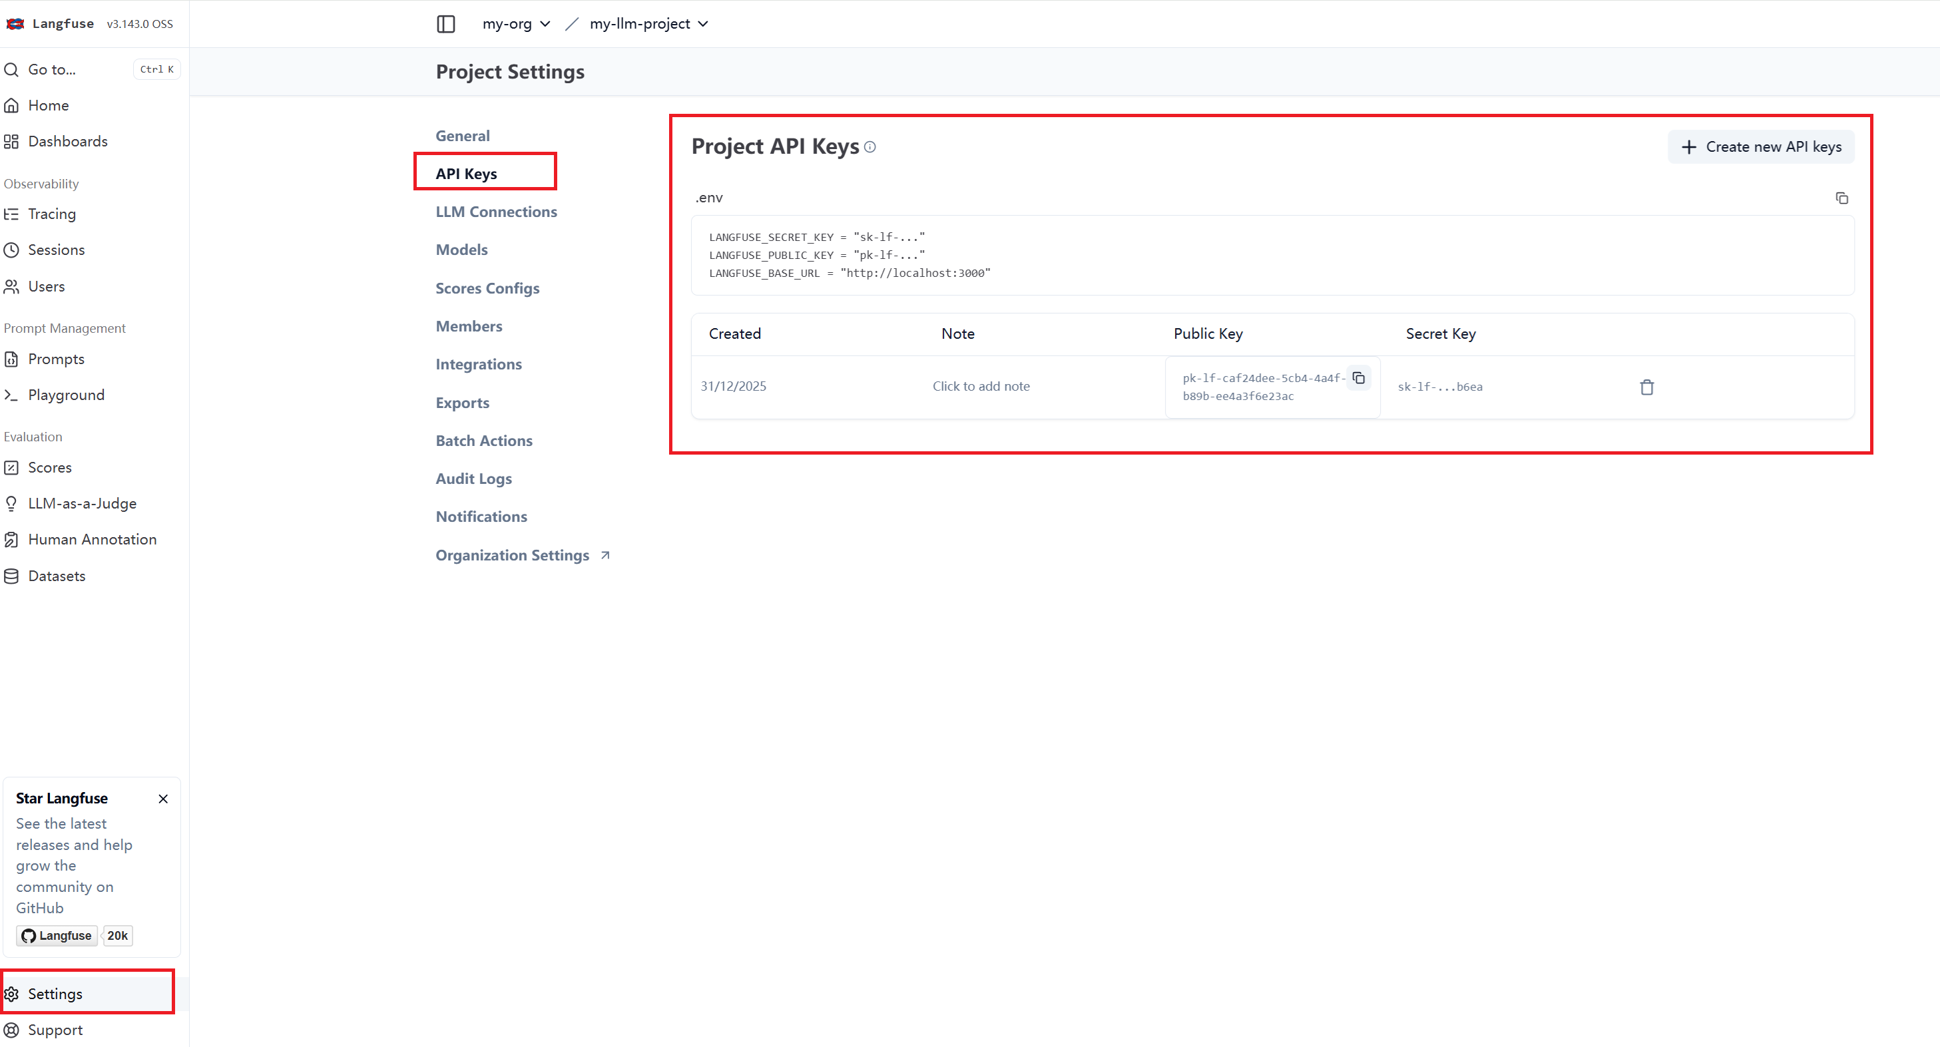Open the Playground
Image resolution: width=1940 pixels, height=1047 pixels.
click(65, 395)
